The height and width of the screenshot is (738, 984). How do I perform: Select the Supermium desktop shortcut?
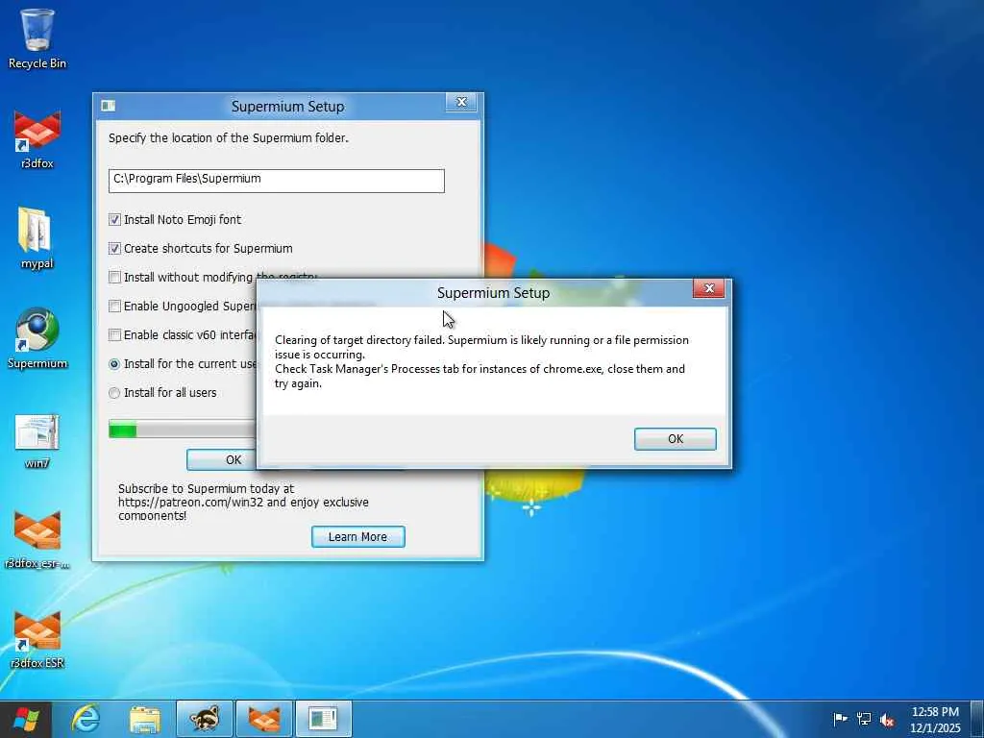click(x=37, y=337)
